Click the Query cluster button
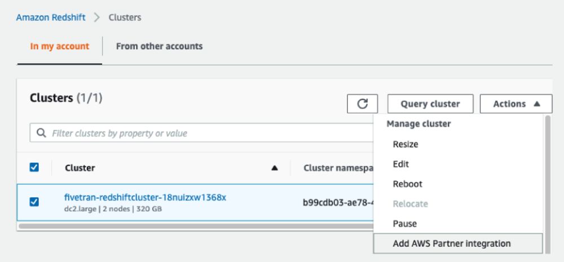The width and height of the screenshot is (564, 262). [430, 104]
